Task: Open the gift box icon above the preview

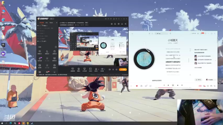Action: 112,24
